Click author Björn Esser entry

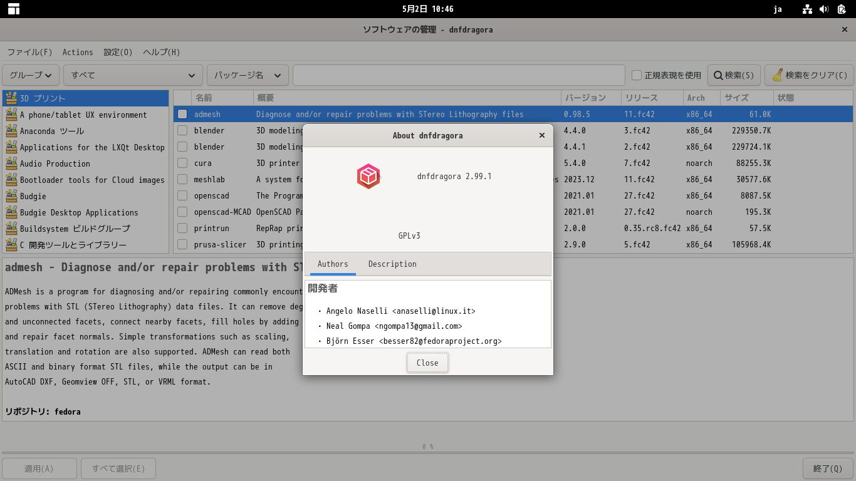click(x=414, y=341)
